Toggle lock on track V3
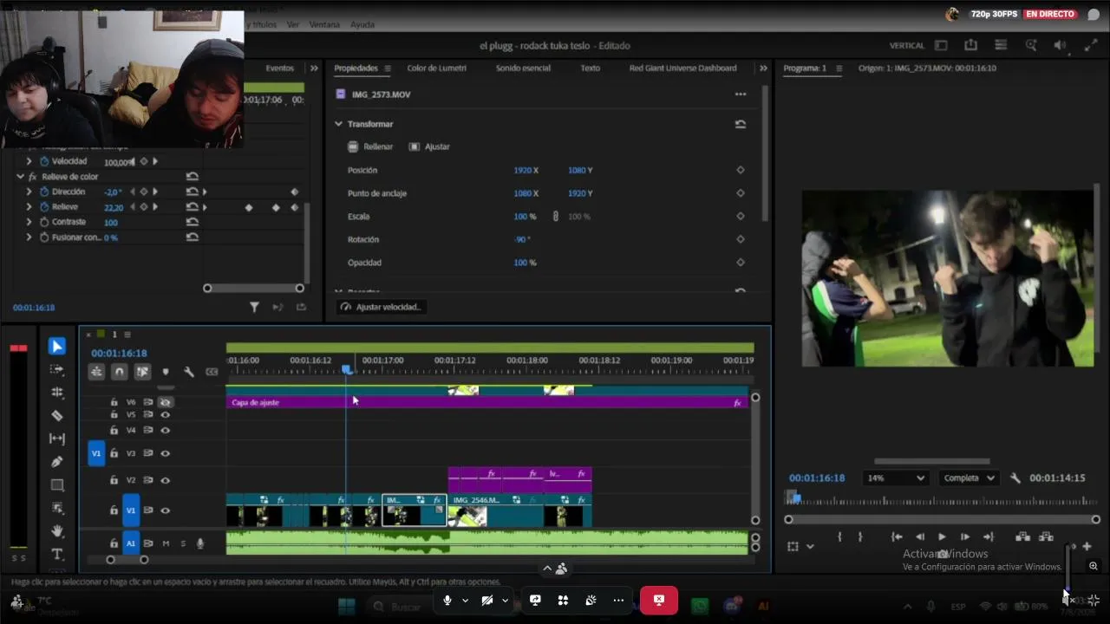 [x=114, y=453]
